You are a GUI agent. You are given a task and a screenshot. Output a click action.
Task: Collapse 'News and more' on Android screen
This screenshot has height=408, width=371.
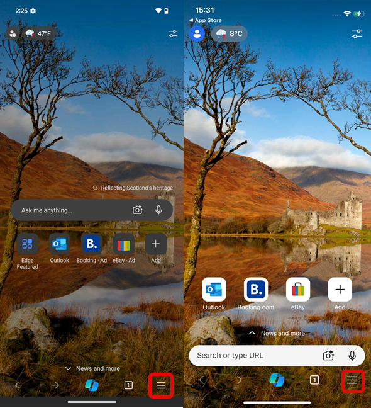92,368
